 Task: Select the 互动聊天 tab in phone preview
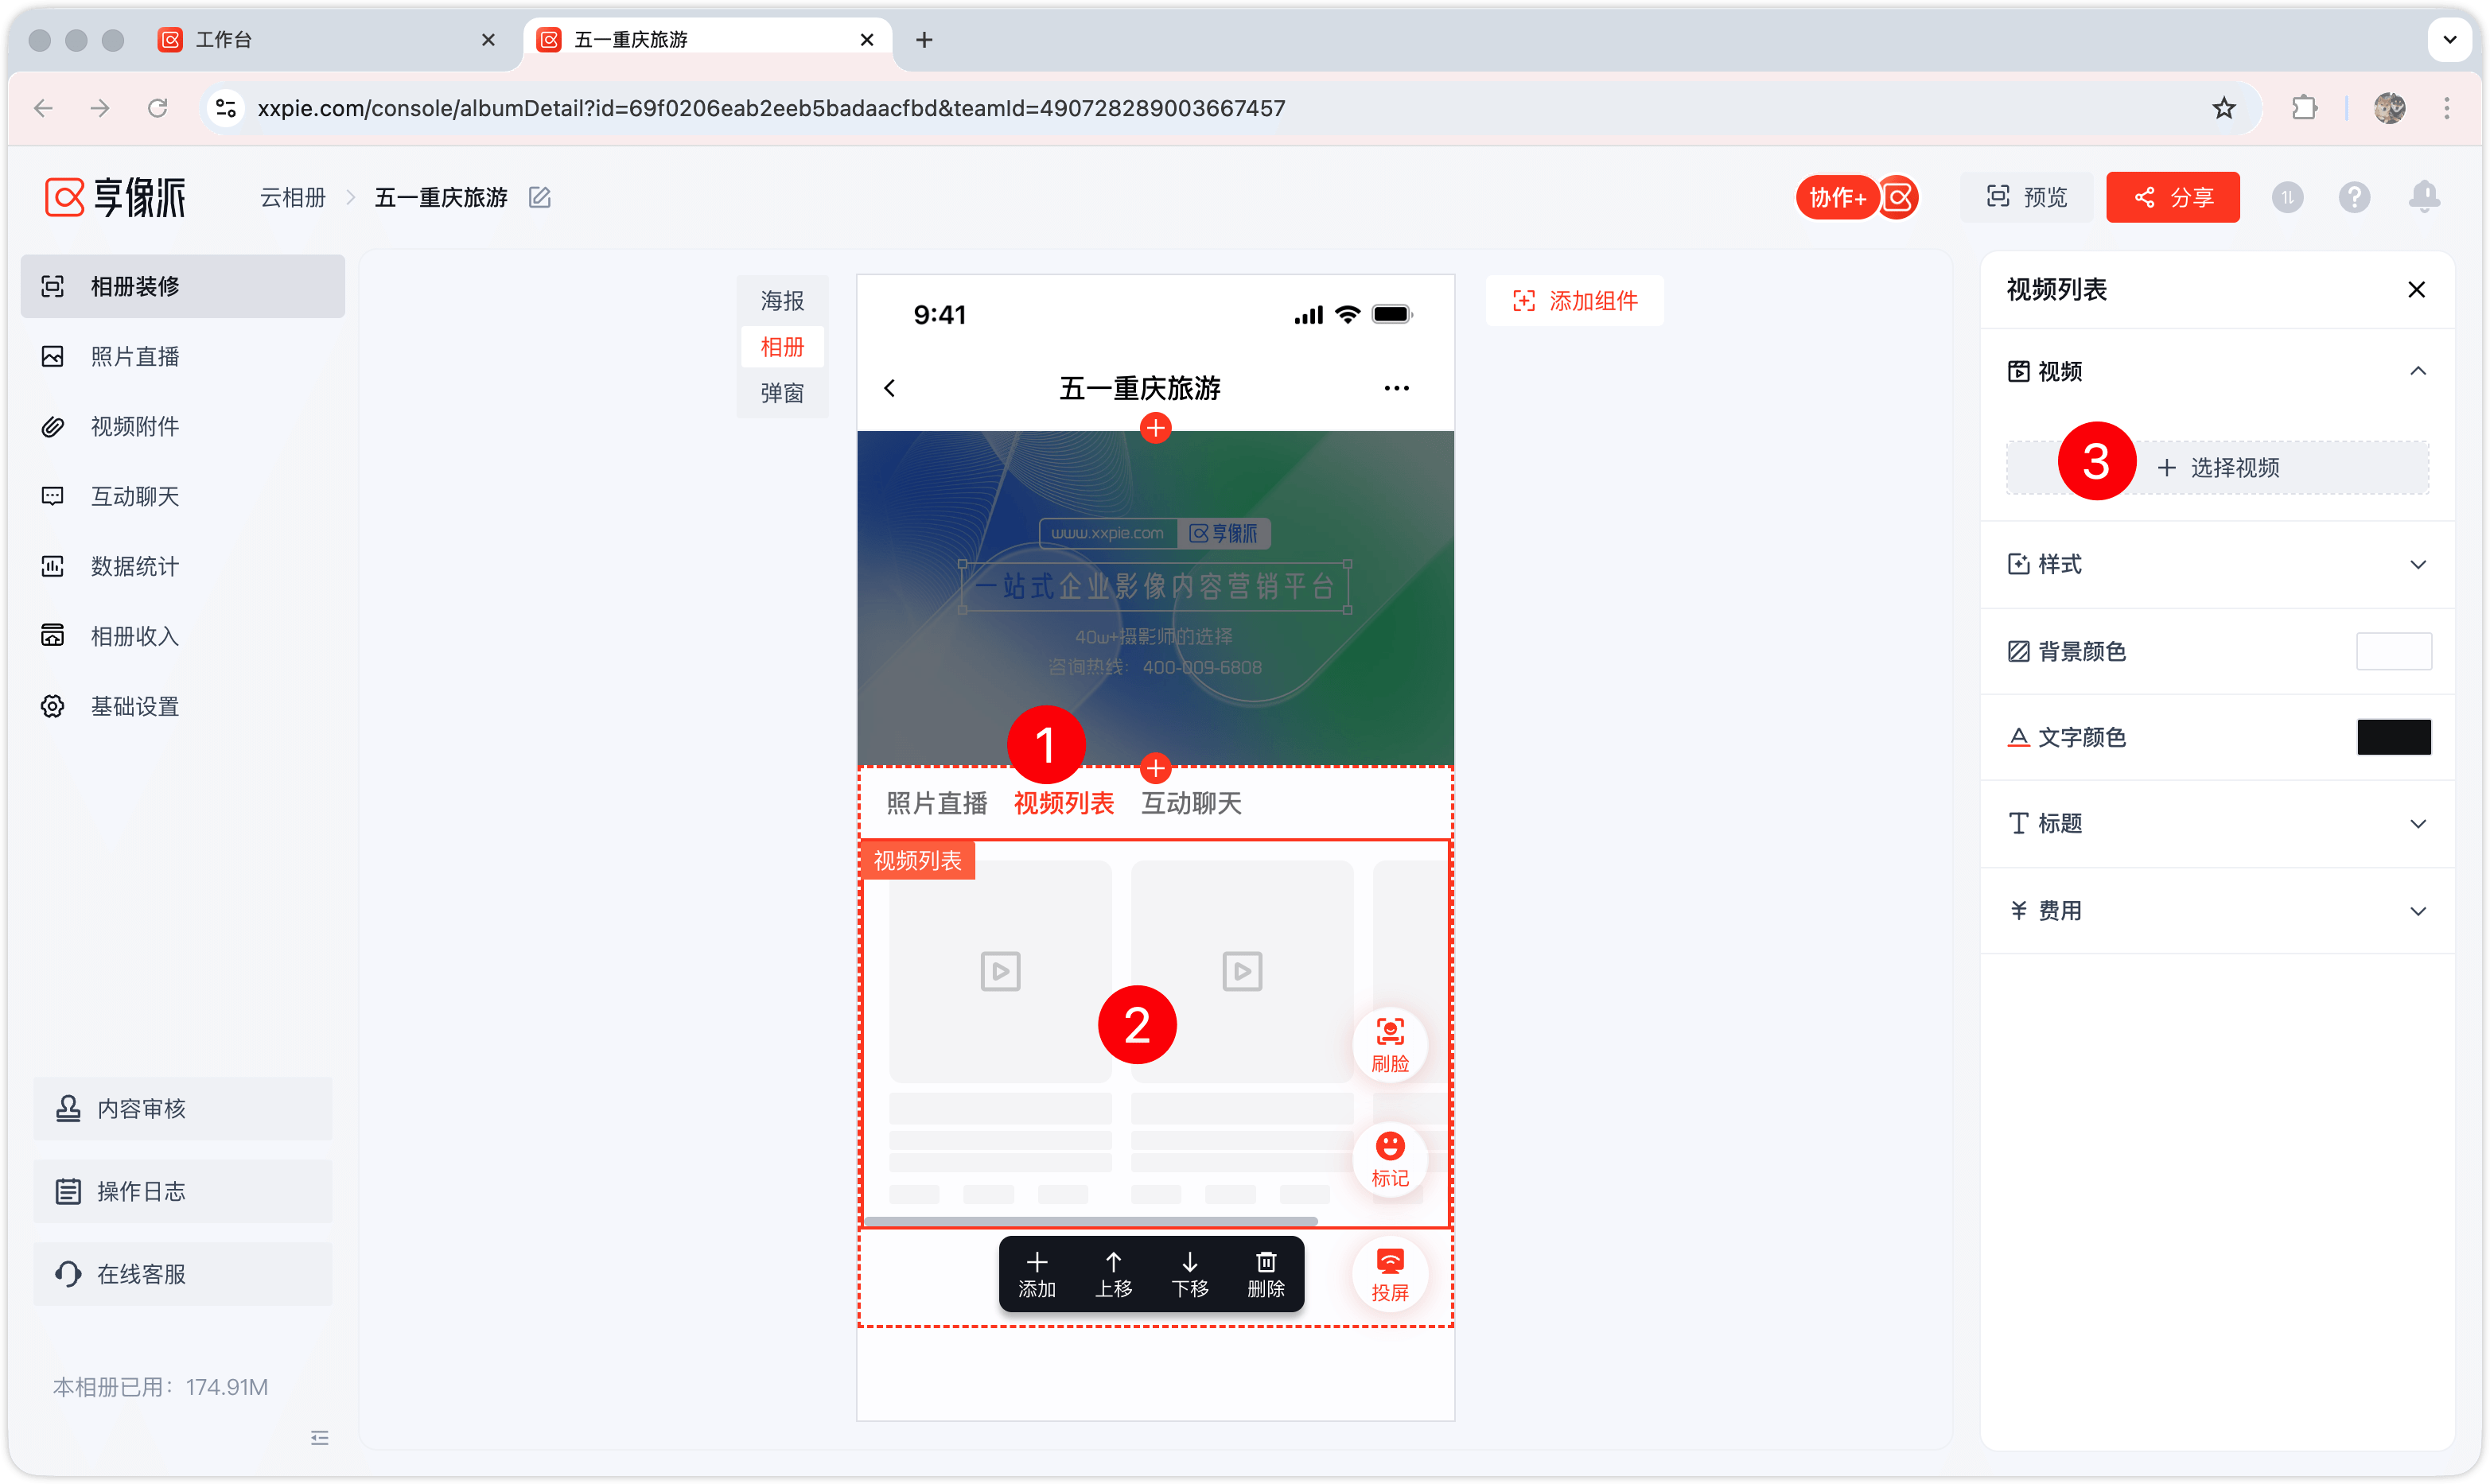(x=1191, y=803)
